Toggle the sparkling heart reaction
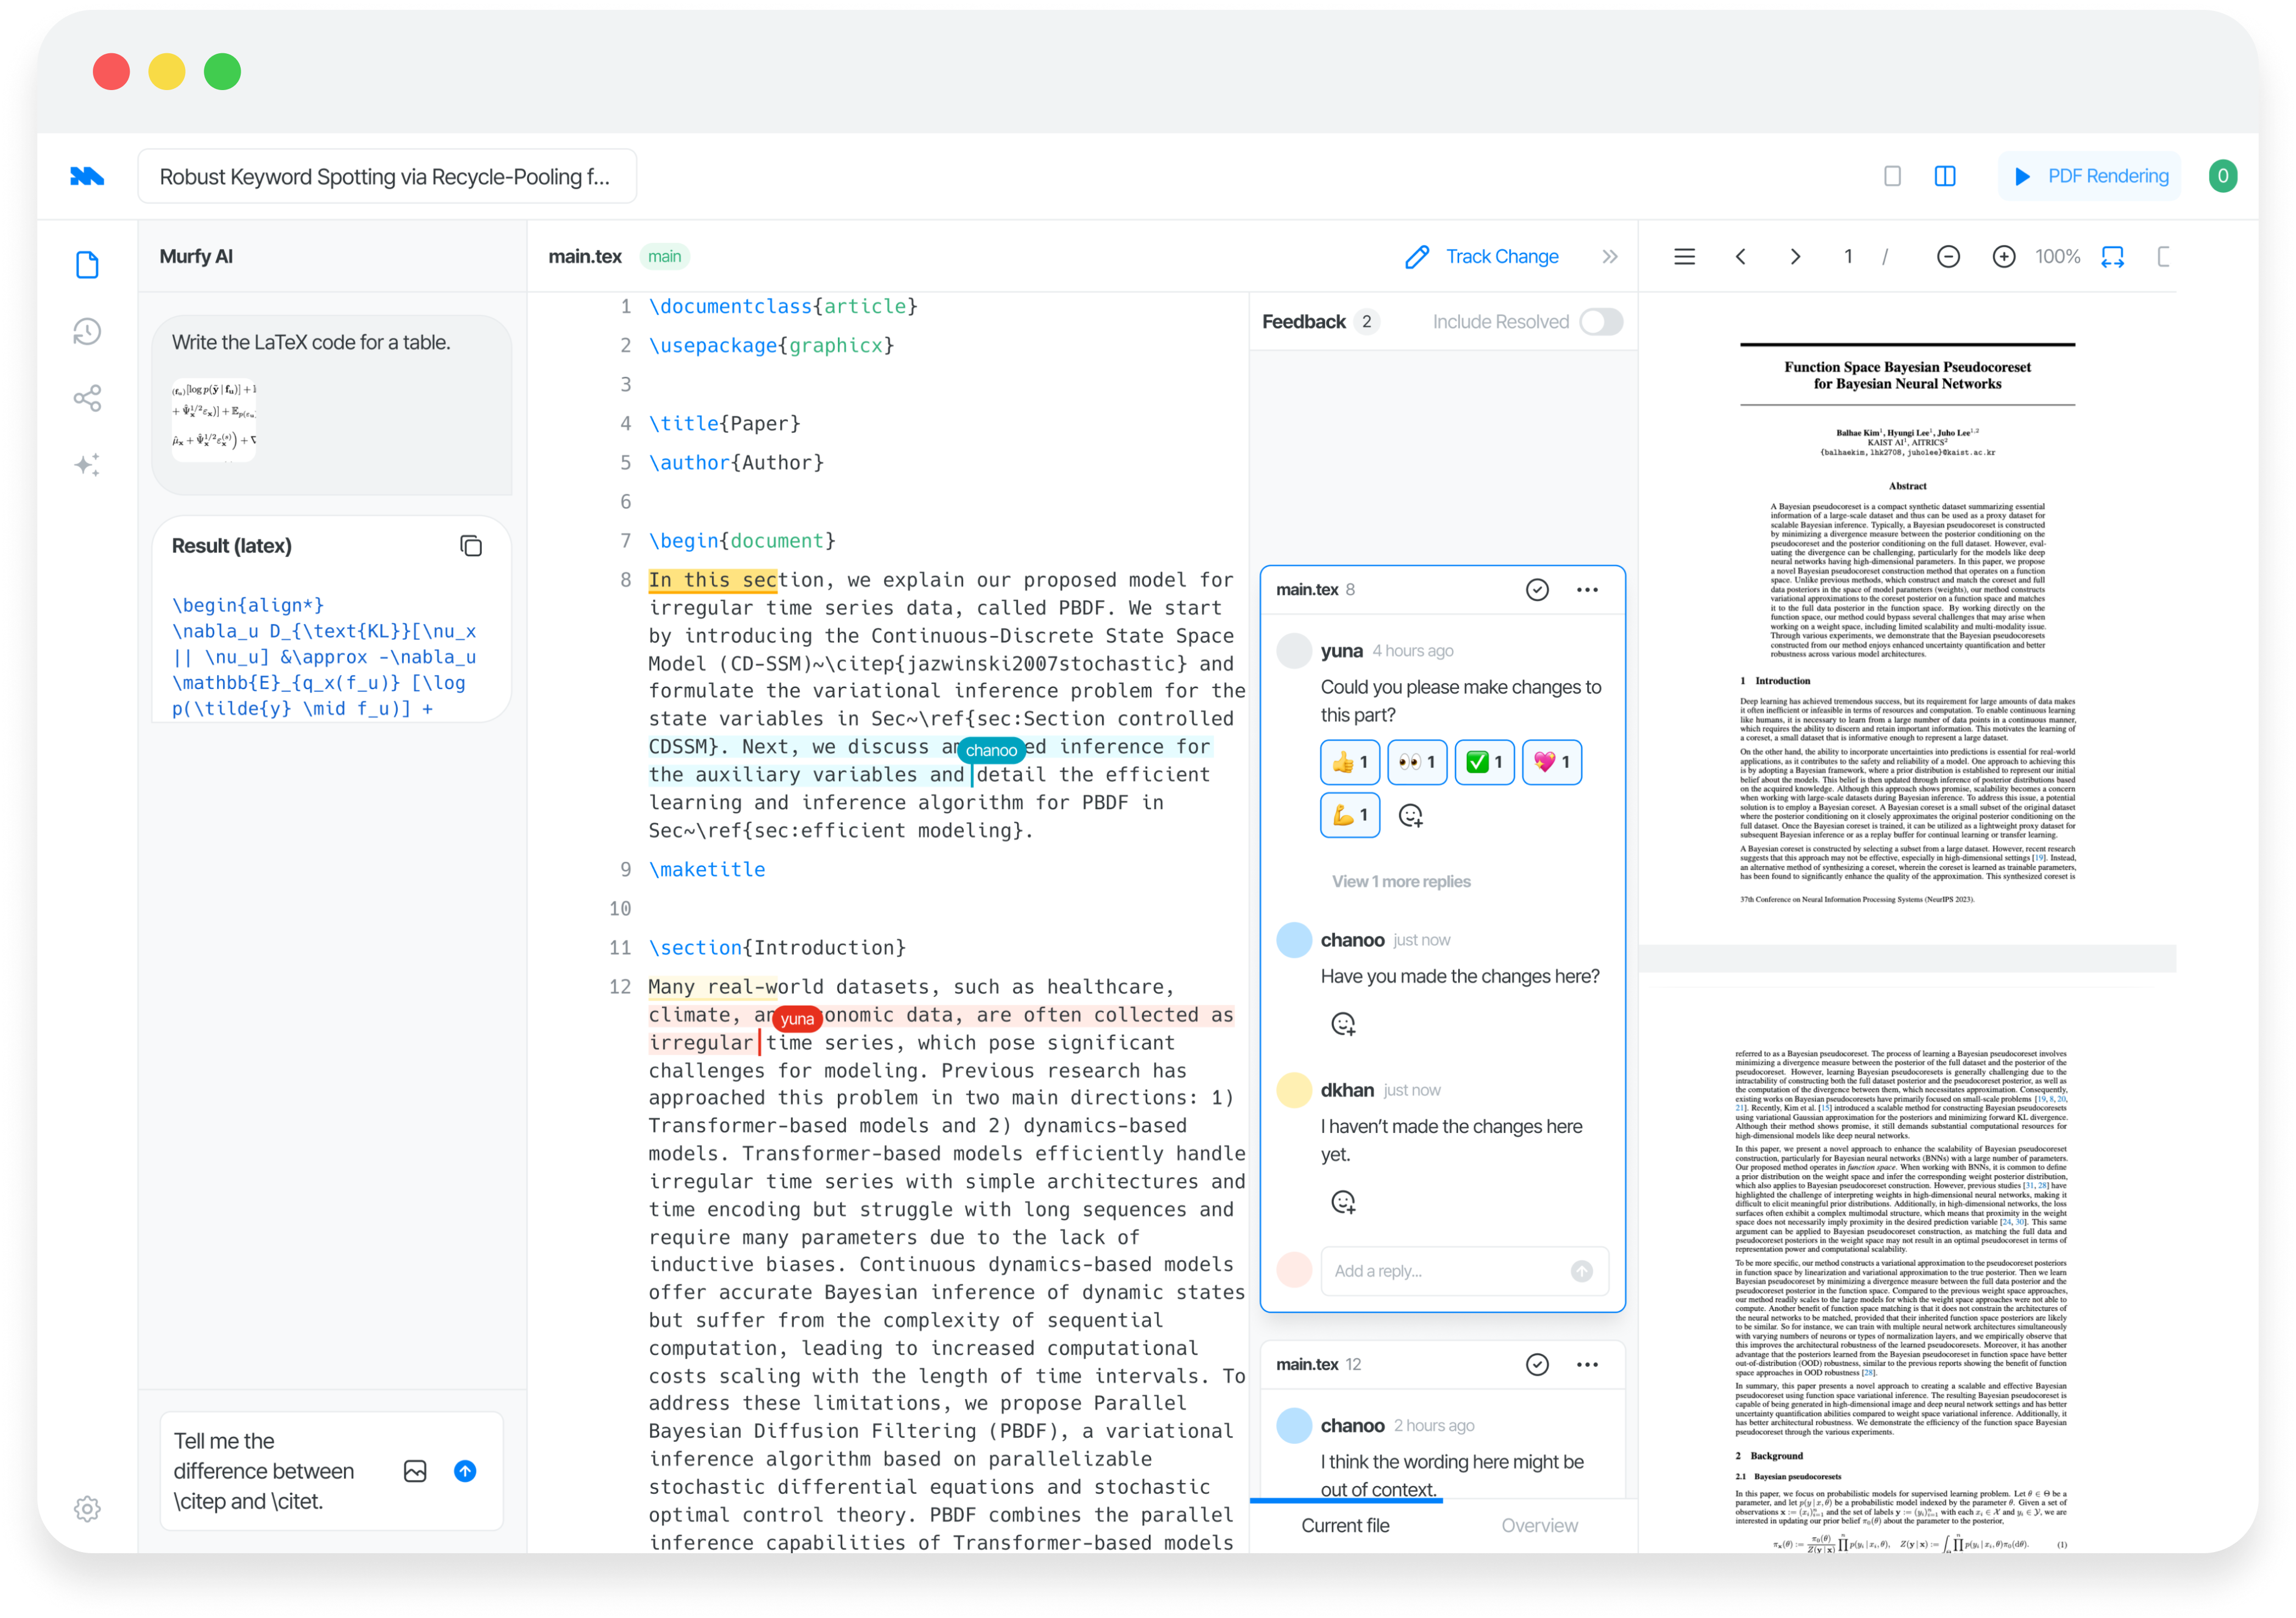The width and height of the screenshot is (2296, 1618). click(1551, 762)
